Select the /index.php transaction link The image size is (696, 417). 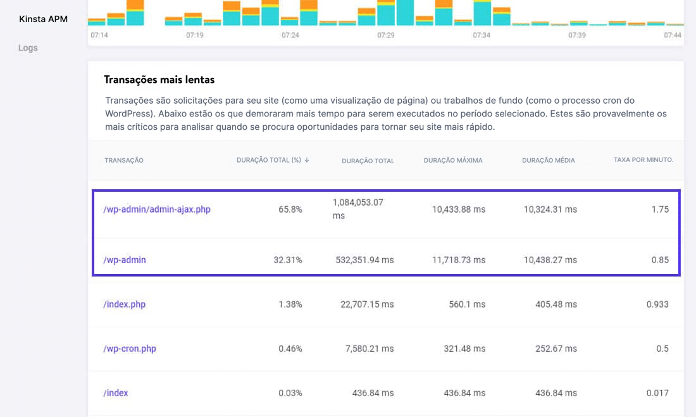(125, 304)
